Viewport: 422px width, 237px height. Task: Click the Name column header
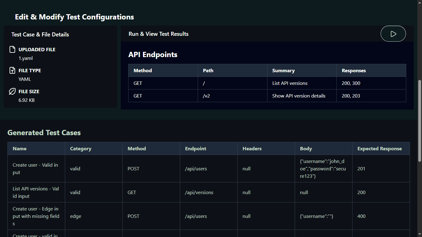point(36,148)
